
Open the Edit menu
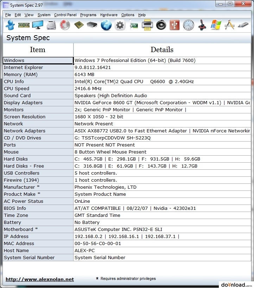click(x=18, y=15)
